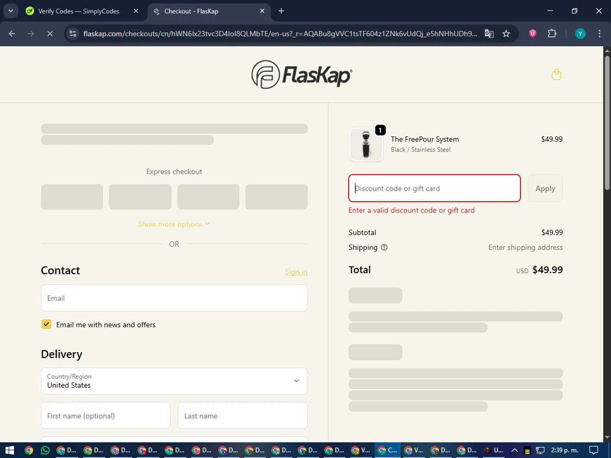The height and width of the screenshot is (458, 611).
Task: Click the First name (optional) field
Action: pos(105,416)
